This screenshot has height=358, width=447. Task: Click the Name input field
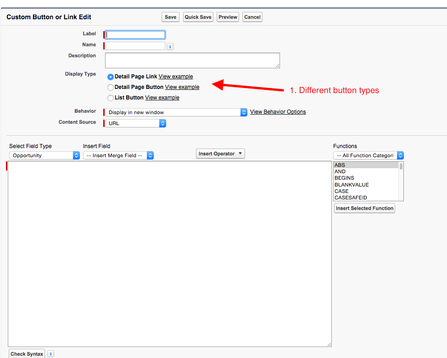click(x=135, y=46)
